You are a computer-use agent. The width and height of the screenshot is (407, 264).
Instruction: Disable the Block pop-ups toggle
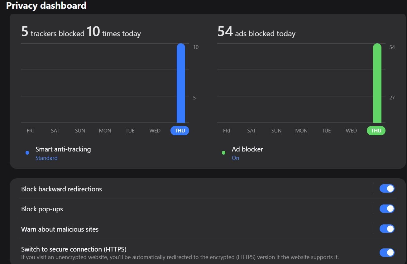[x=387, y=209]
